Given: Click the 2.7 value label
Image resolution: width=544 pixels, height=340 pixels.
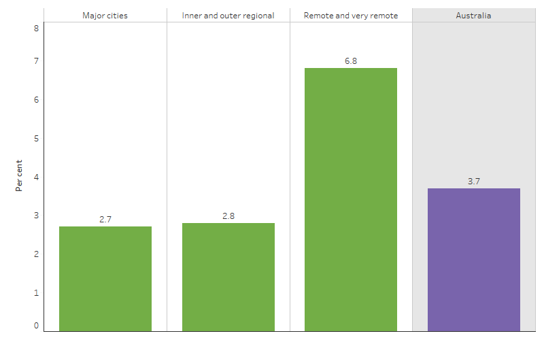Looking at the screenshot, I should click(x=105, y=219).
